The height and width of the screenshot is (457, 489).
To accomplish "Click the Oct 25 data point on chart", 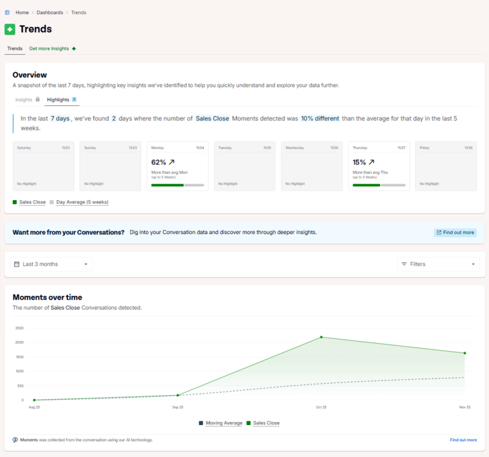I will click(321, 337).
